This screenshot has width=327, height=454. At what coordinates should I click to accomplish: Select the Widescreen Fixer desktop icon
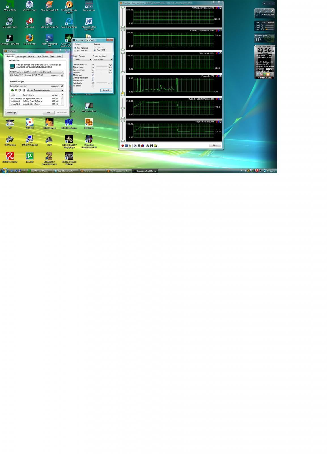point(89,107)
